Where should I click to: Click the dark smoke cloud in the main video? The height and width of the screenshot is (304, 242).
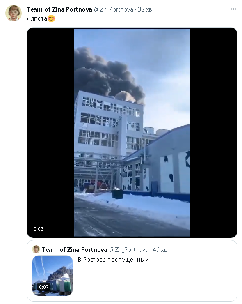(x=105, y=76)
